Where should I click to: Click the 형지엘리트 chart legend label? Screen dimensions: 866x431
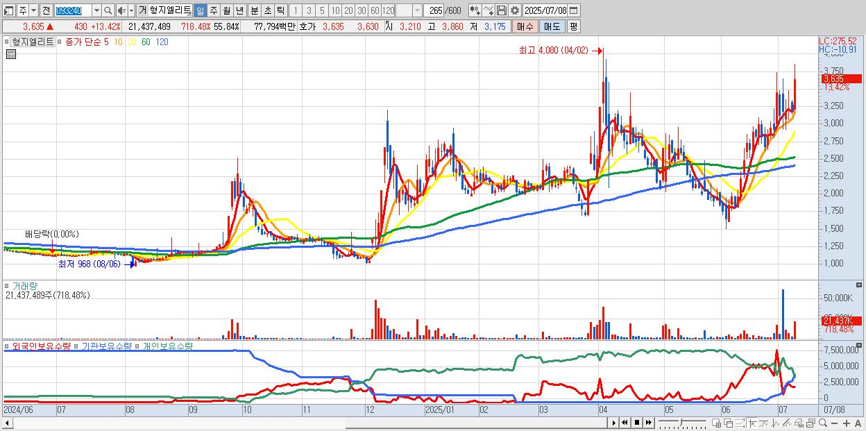(x=33, y=42)
